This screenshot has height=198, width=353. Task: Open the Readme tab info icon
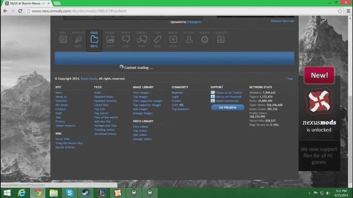click(205, 40)
